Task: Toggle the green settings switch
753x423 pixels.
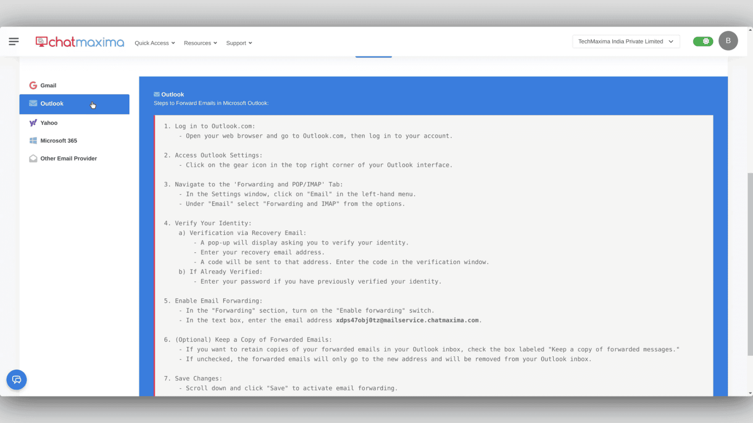Action: [703, 42]
